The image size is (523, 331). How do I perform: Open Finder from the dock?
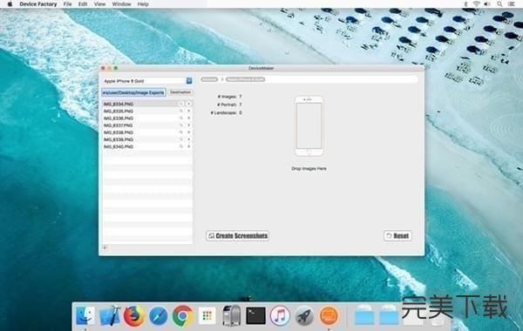pos(85,315)
